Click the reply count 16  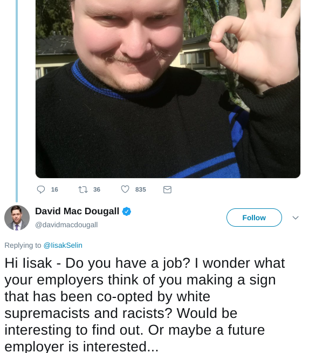pyautogui.click(x=54, y=189)
